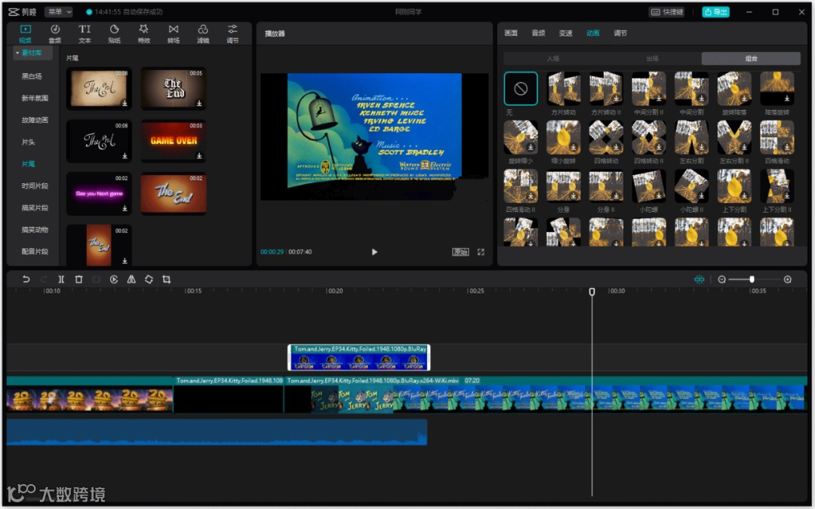Open the 视频 video media tab
Screen dimensions: 815x509
tap(25, 33)
